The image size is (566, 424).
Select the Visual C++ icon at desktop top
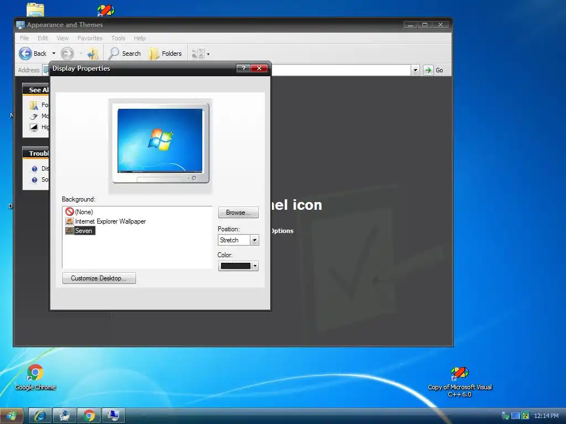106,10
